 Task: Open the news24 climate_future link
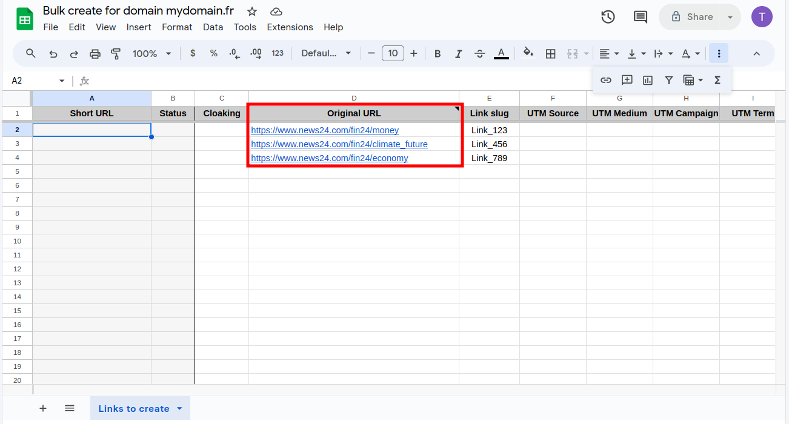[x=339, y=144]
